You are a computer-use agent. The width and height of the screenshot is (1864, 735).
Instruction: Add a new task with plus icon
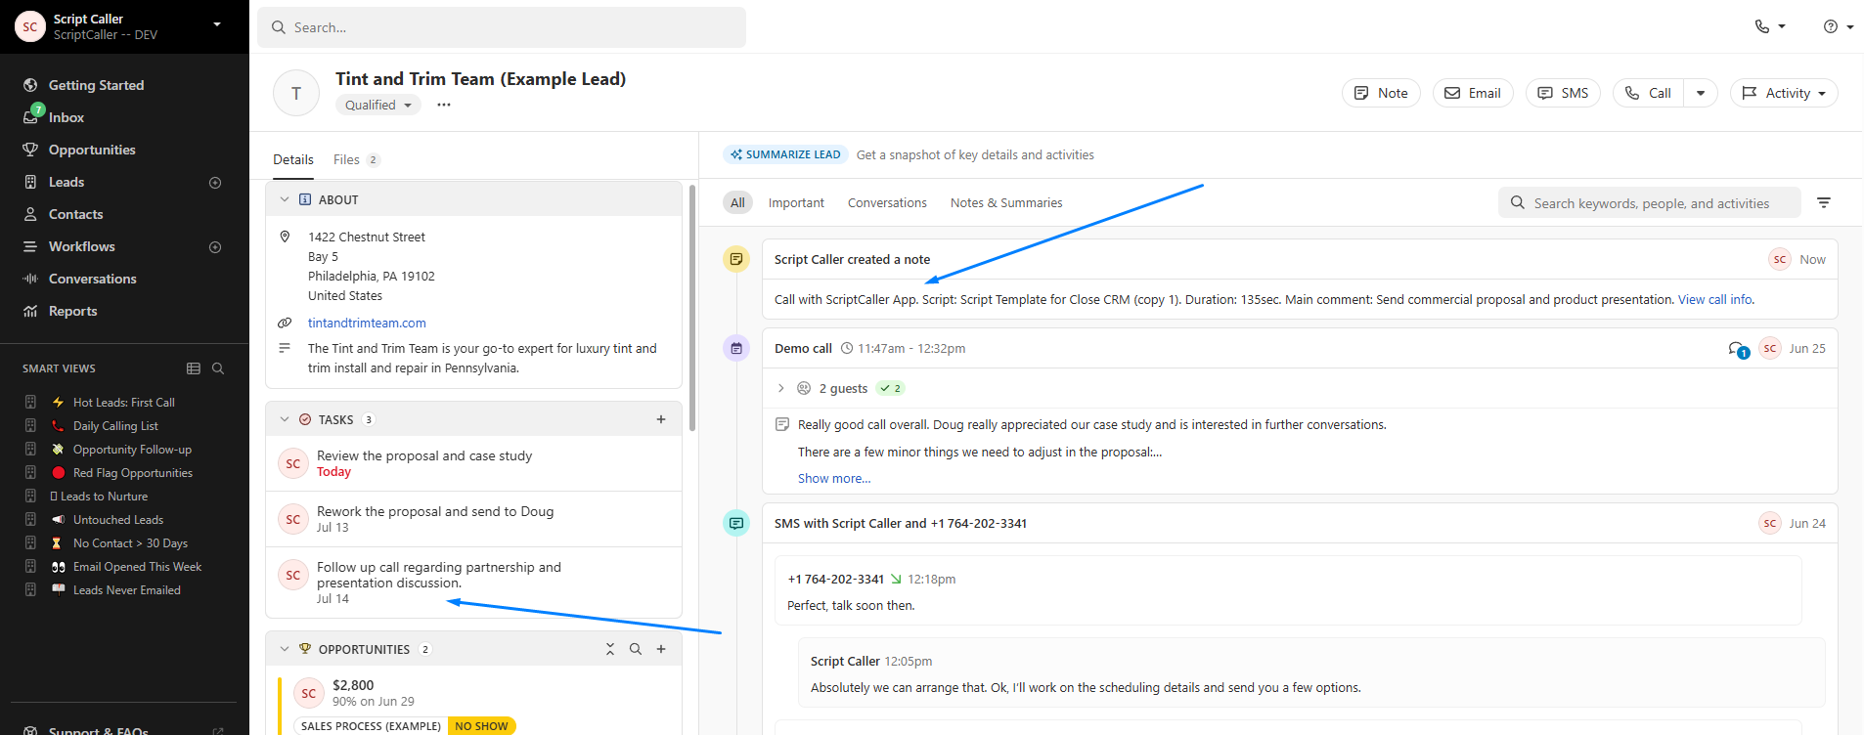[661, 419]
